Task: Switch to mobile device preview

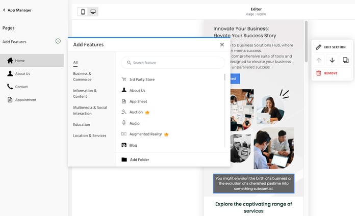Action: coord(83,12)
